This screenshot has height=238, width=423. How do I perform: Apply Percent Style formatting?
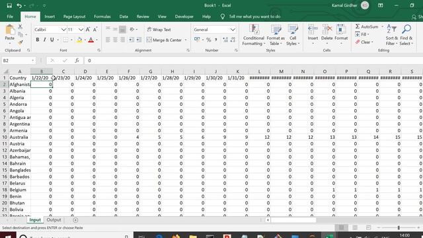(209, 40)
